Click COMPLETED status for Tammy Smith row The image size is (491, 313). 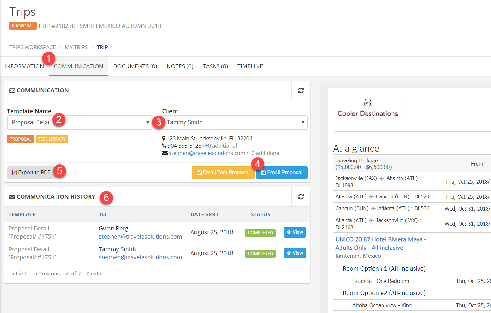pyautogui.click(x=260, y=254)
